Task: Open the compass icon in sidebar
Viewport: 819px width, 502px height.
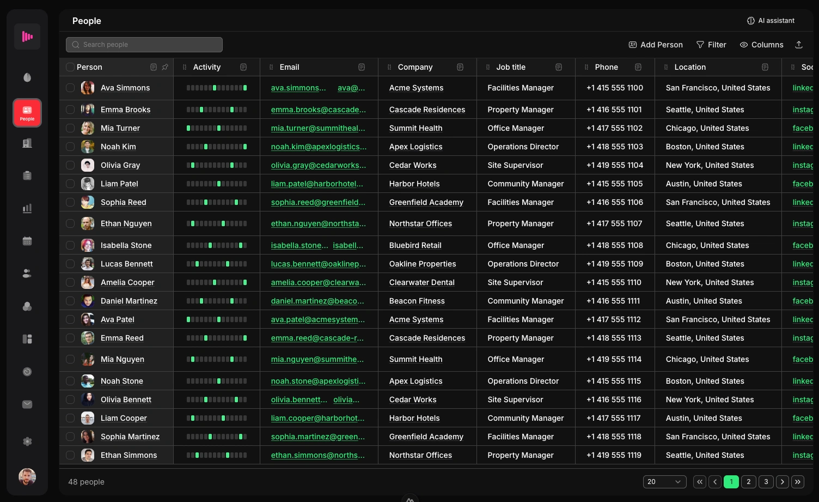Action: point(27,372)
